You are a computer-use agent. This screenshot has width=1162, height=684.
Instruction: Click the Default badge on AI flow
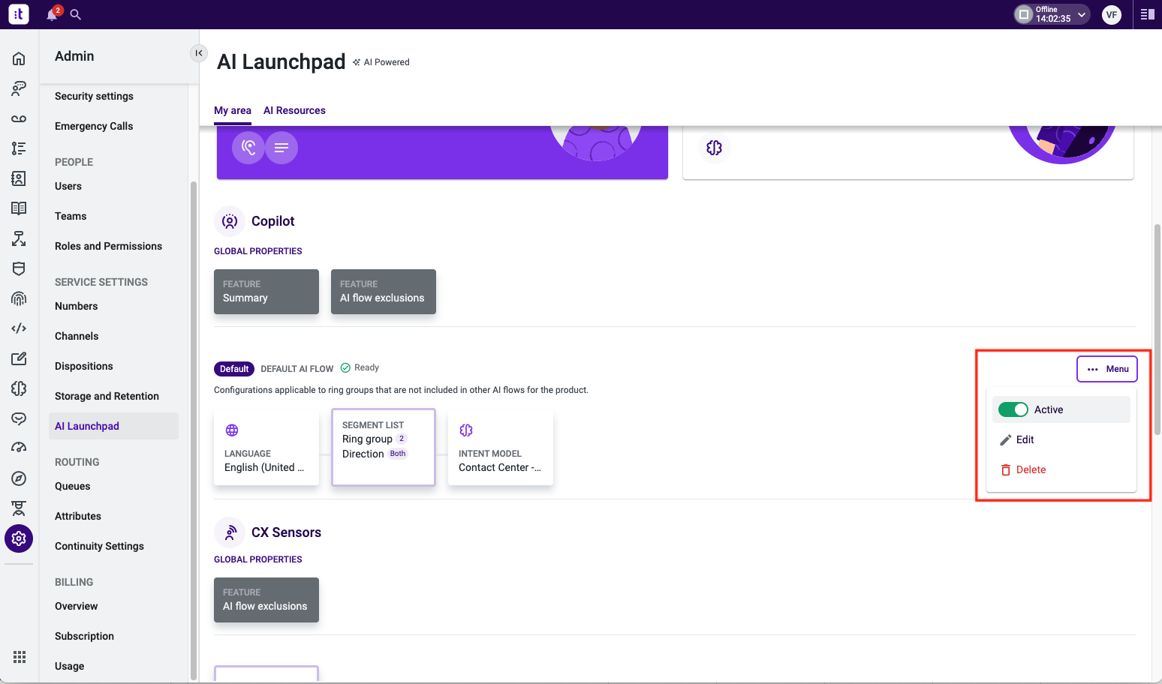pos(234,369)
